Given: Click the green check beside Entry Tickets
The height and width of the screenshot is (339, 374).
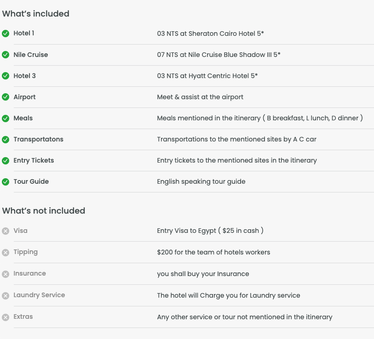Looking at the screenshot, I should click(6, 161).
